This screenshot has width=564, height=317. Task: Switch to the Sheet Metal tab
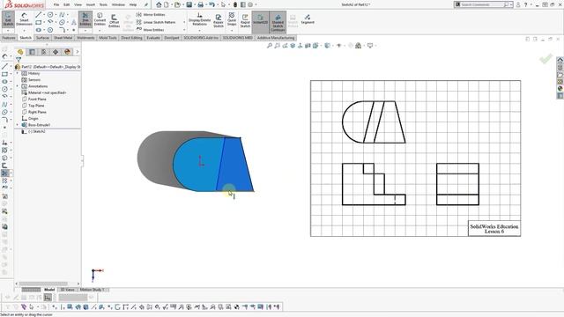(x=63, y=38)
